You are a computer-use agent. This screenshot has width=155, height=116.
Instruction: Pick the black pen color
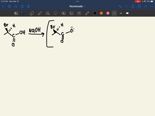95,13
